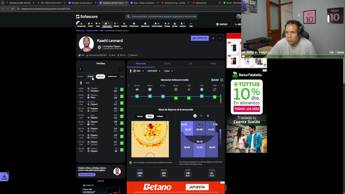Switch shot zones to plain percent icon

tap(201, 116)
